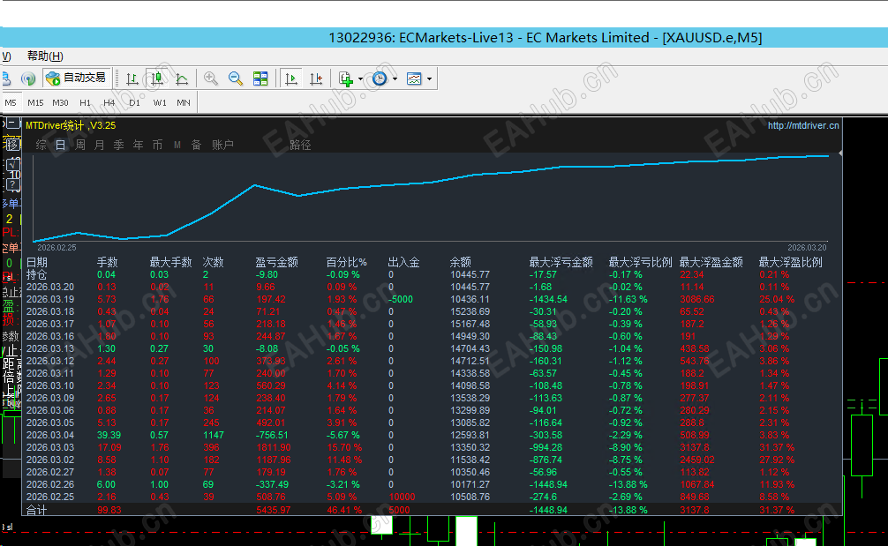Select the H4 timeframe
The height and width of the screenshot is (546, 888).
tap(109, 102)
